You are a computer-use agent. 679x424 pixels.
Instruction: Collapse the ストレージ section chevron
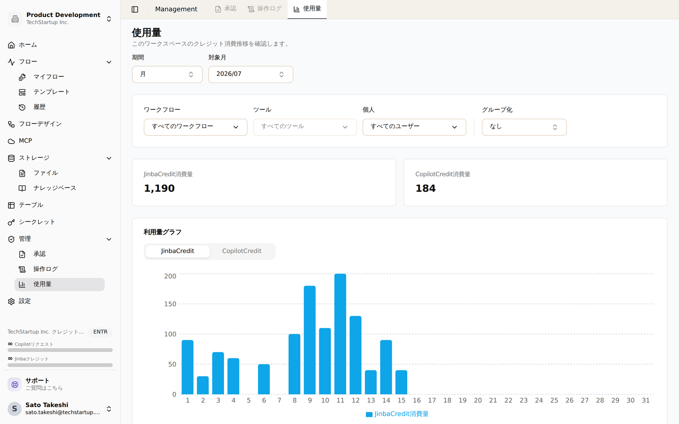click(109, 158)
